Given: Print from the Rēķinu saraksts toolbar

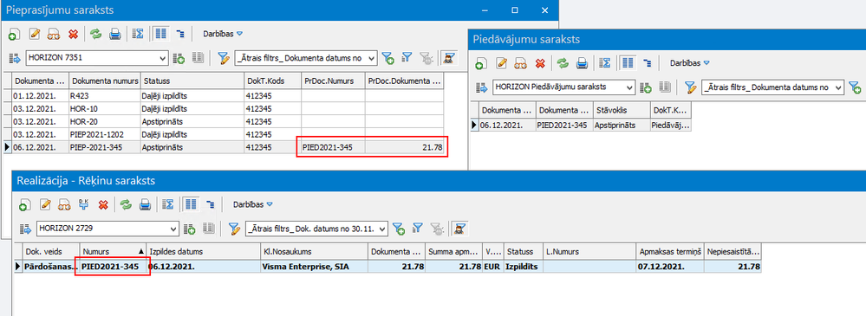Looking at the screenshot, I should tap(145, 204).
